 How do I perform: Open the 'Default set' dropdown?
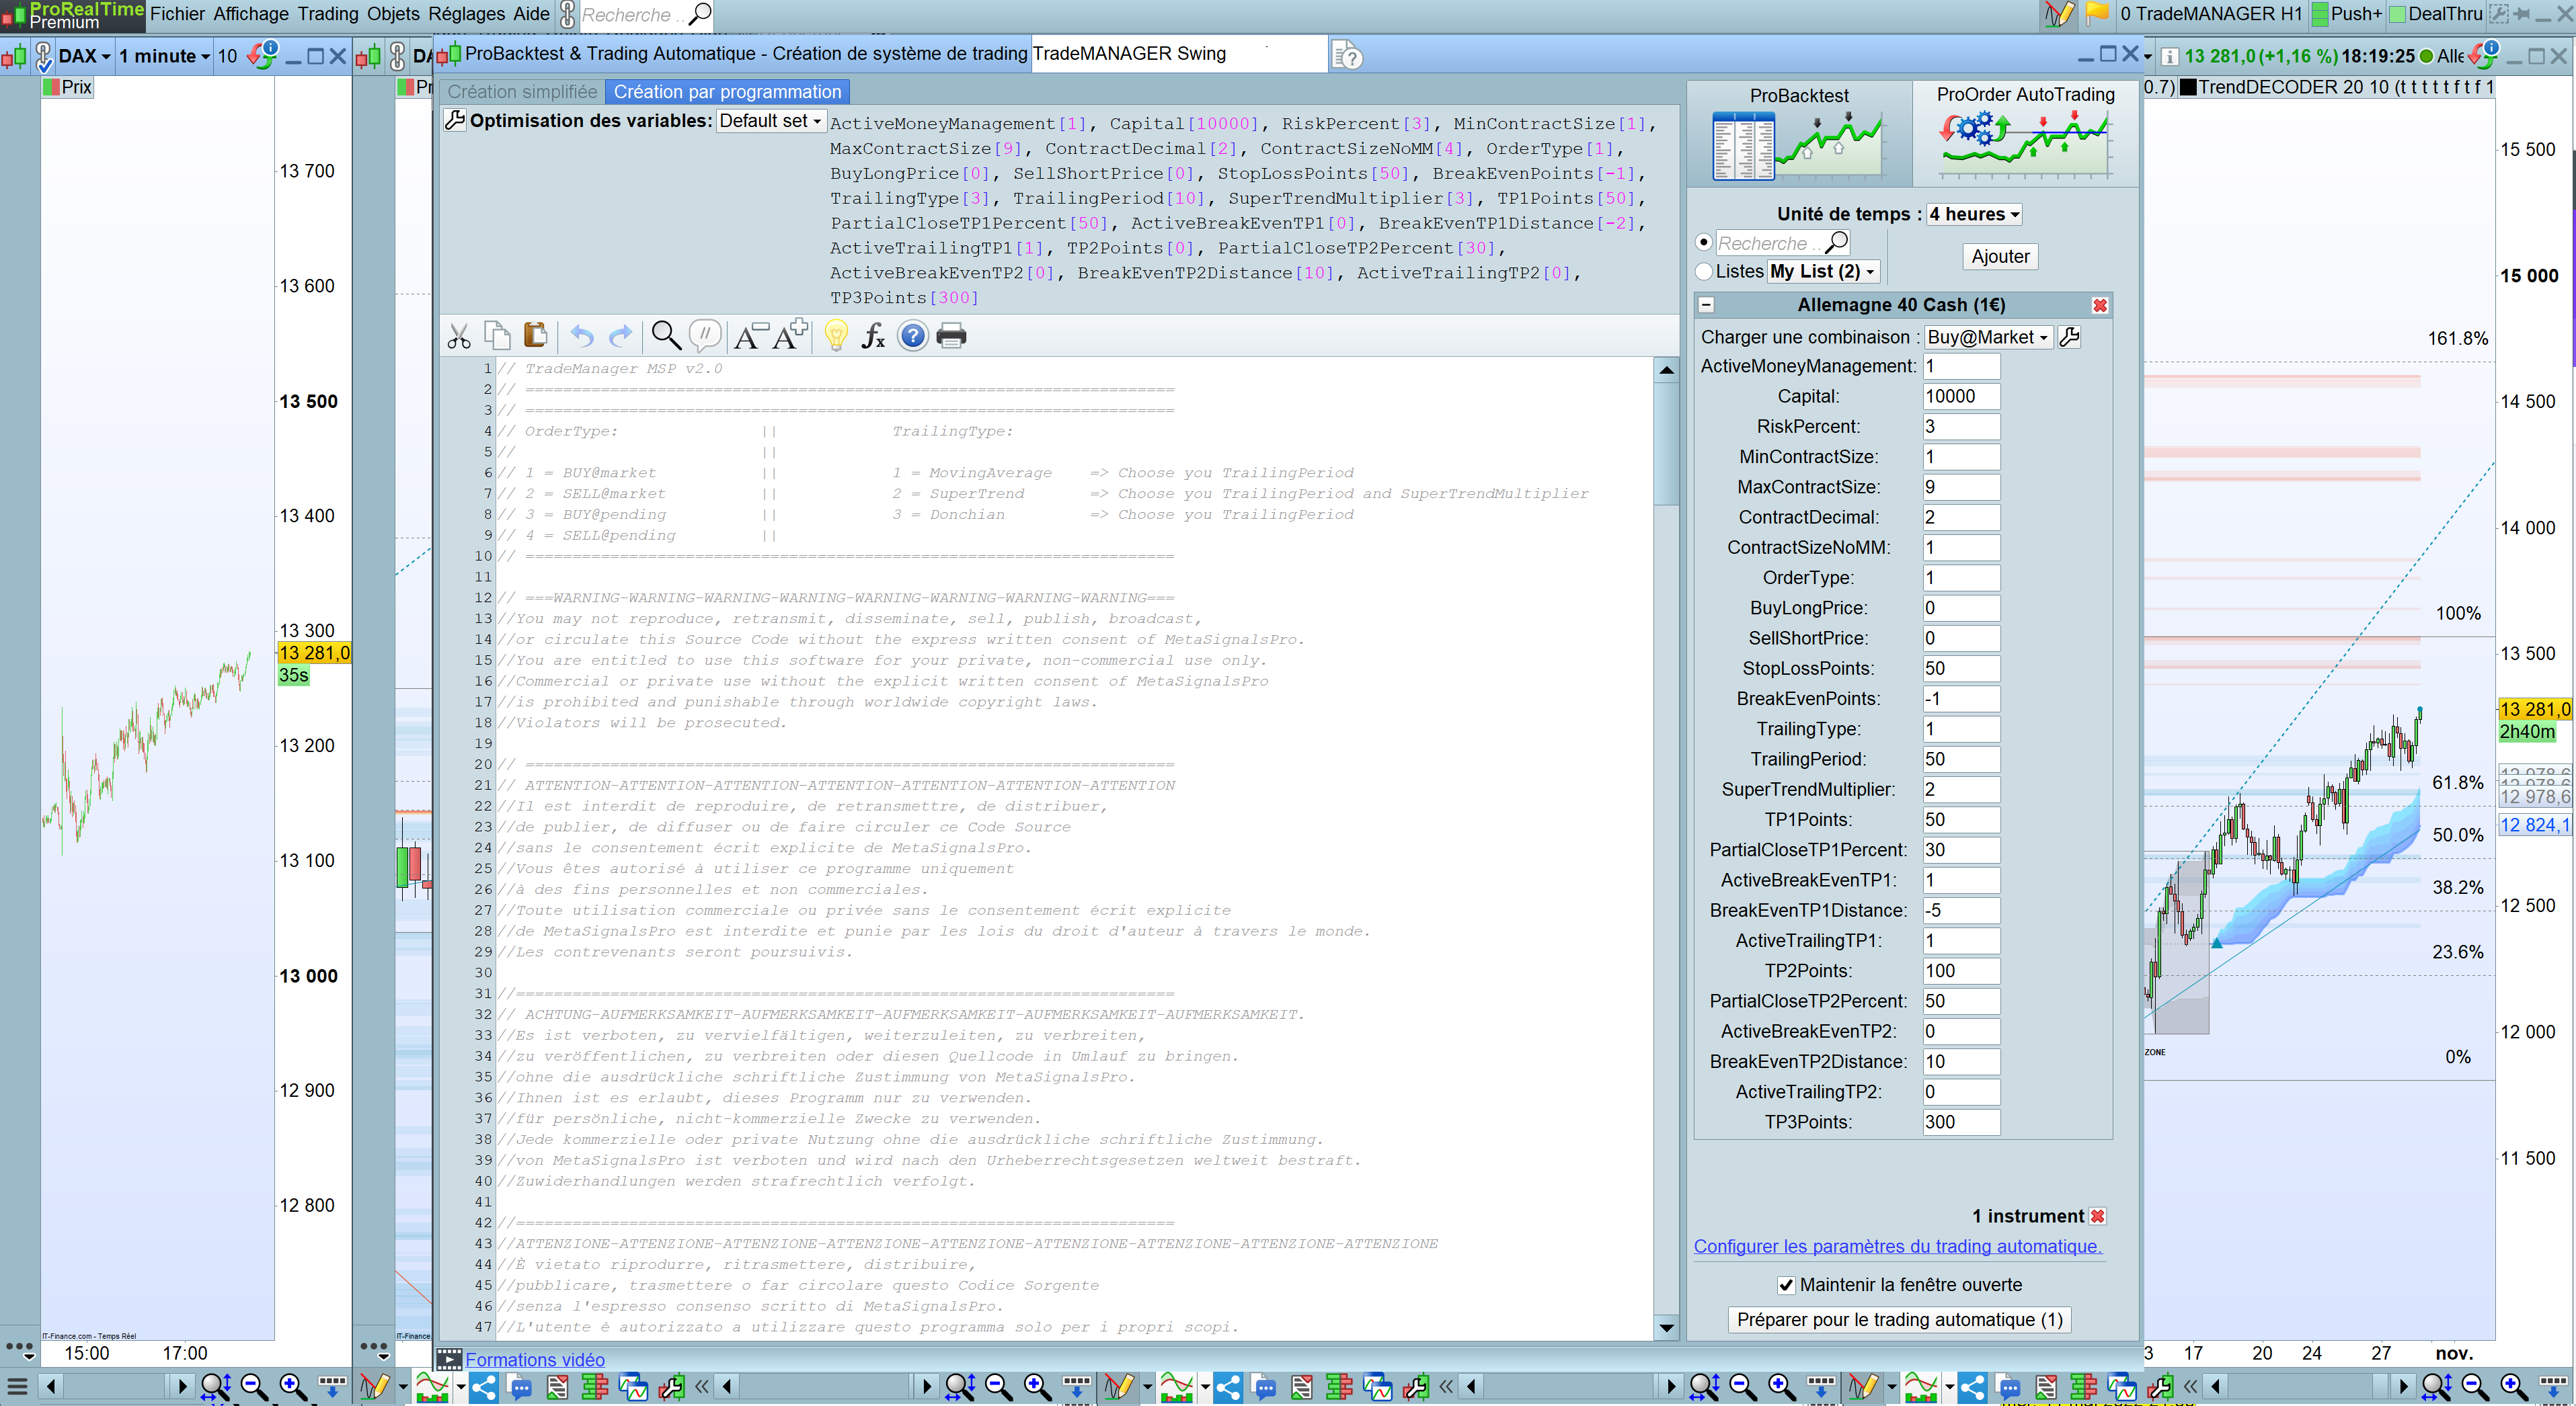pos(770,121)
